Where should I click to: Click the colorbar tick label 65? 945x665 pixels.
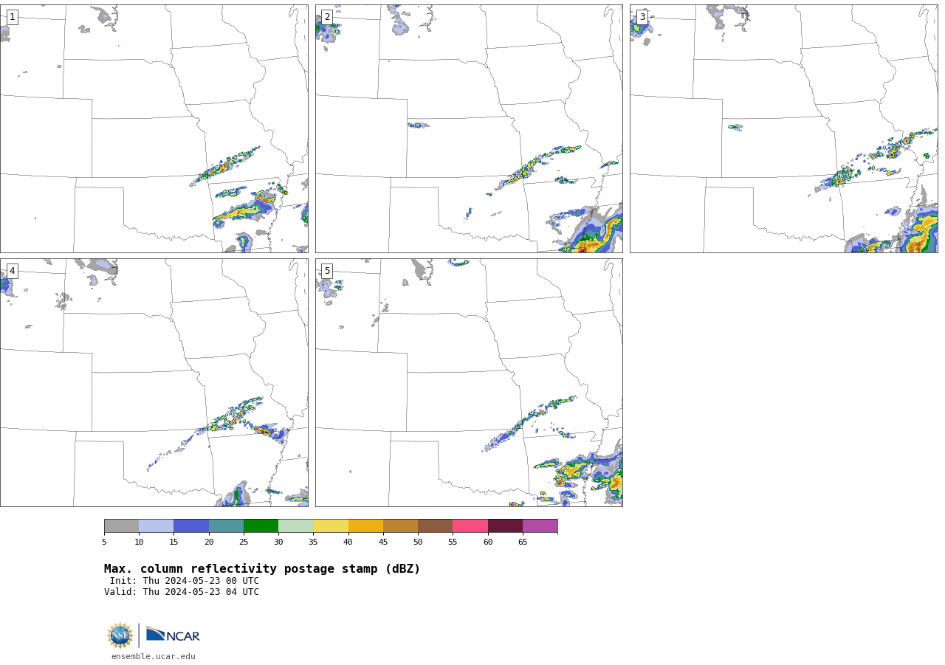[x=523, y=542]
